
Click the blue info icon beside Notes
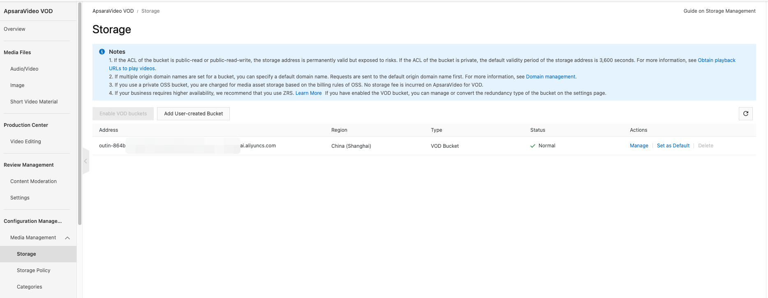102,52
